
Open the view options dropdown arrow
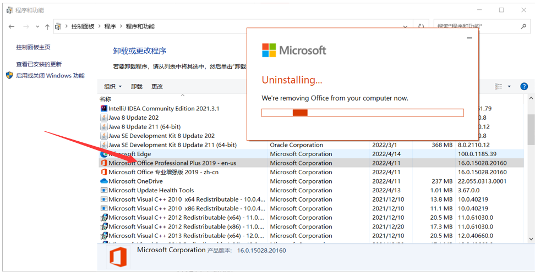pos(509,86)
